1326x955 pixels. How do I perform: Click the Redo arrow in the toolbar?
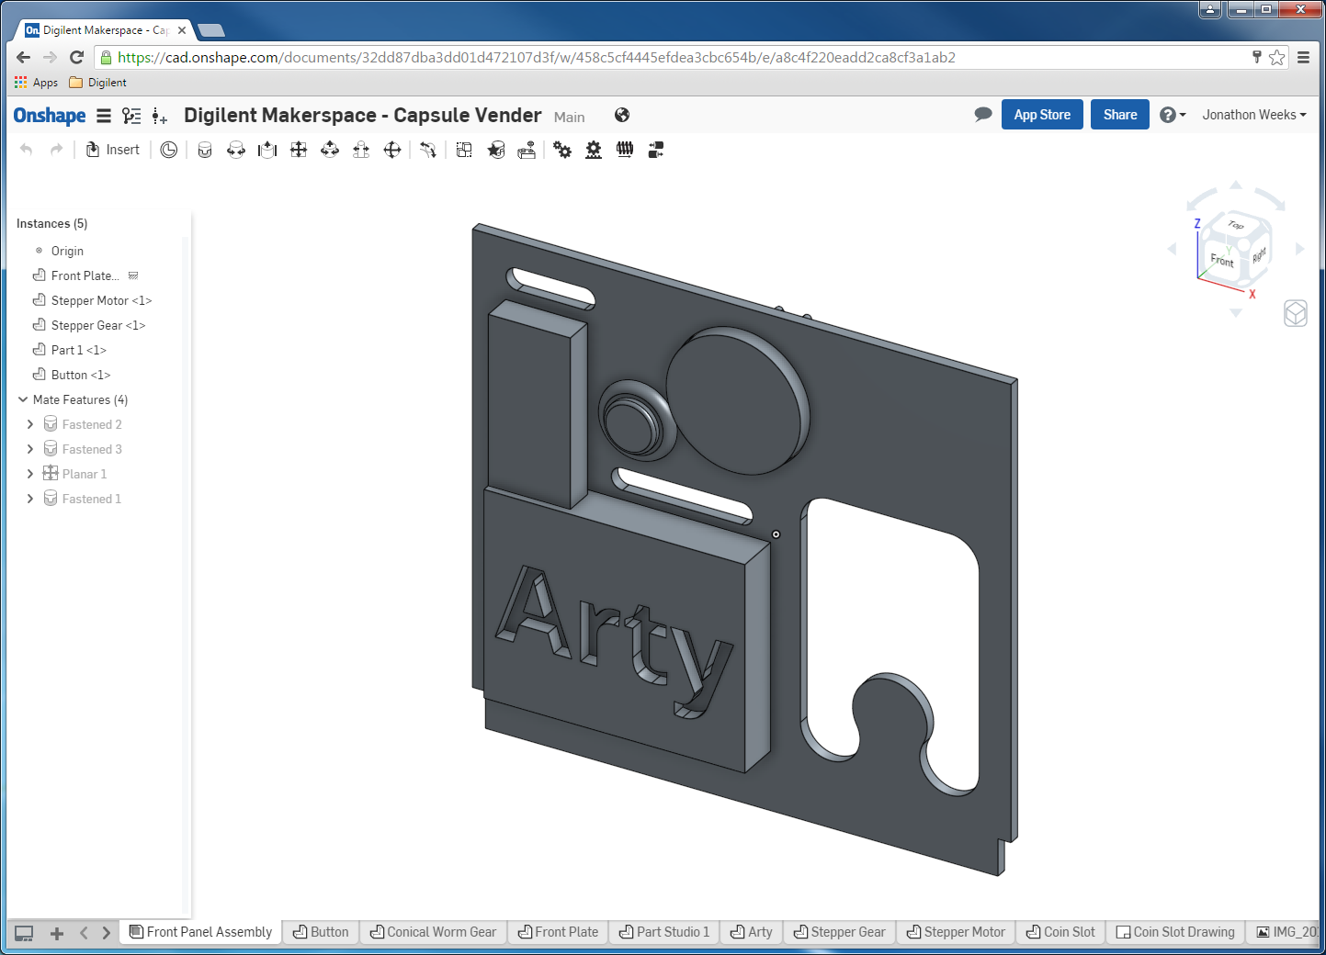coord(57,150)
